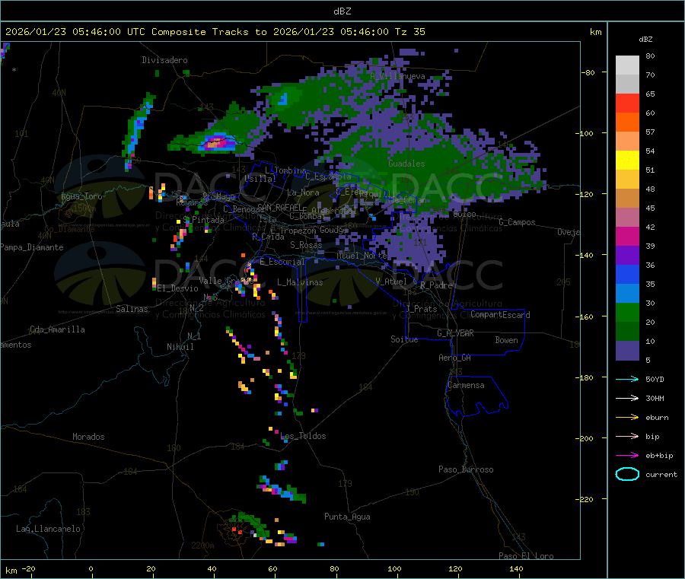
Task: Click the El_Desvio map label
Action: point(178,288)
